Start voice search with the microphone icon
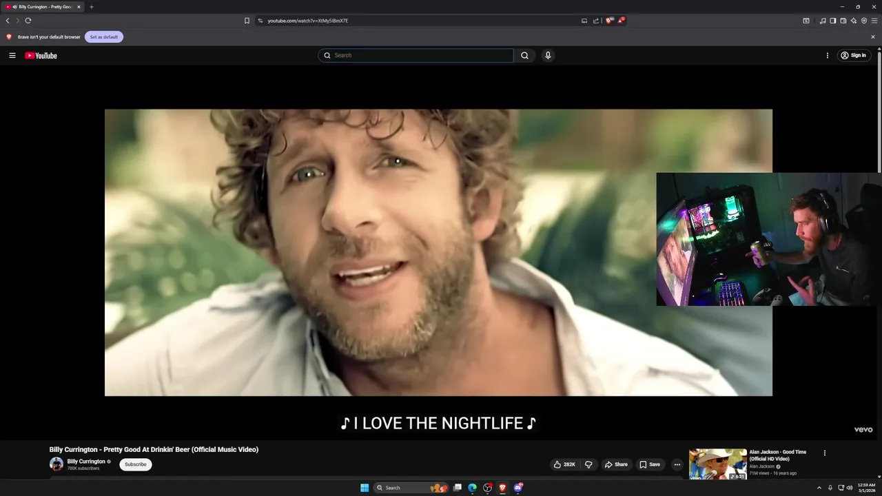Image resolution: width=882 pixels, height=496 pixels. (548, 56)
